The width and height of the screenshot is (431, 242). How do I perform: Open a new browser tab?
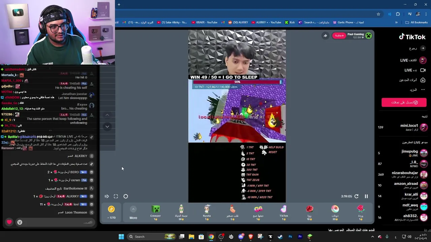tap(119, 4)
